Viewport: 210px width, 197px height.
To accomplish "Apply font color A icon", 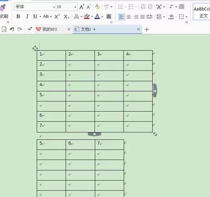I will pyautogui.click(x=97, y=16).
